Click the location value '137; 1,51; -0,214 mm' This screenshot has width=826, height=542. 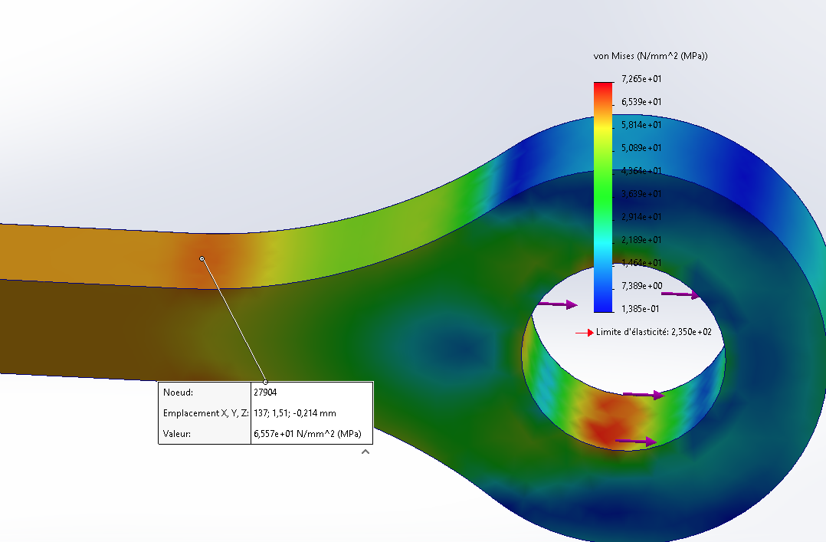coord(294,413)
